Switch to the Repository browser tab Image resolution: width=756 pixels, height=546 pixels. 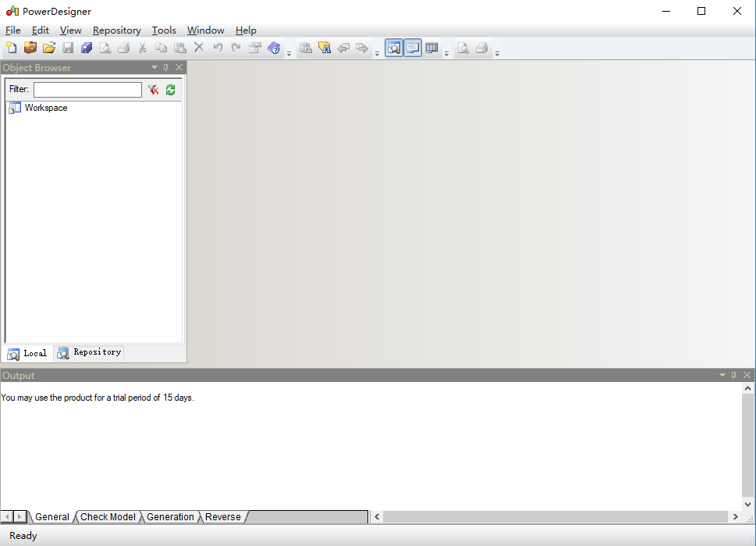pyautogui.click(x=89, y=353)
